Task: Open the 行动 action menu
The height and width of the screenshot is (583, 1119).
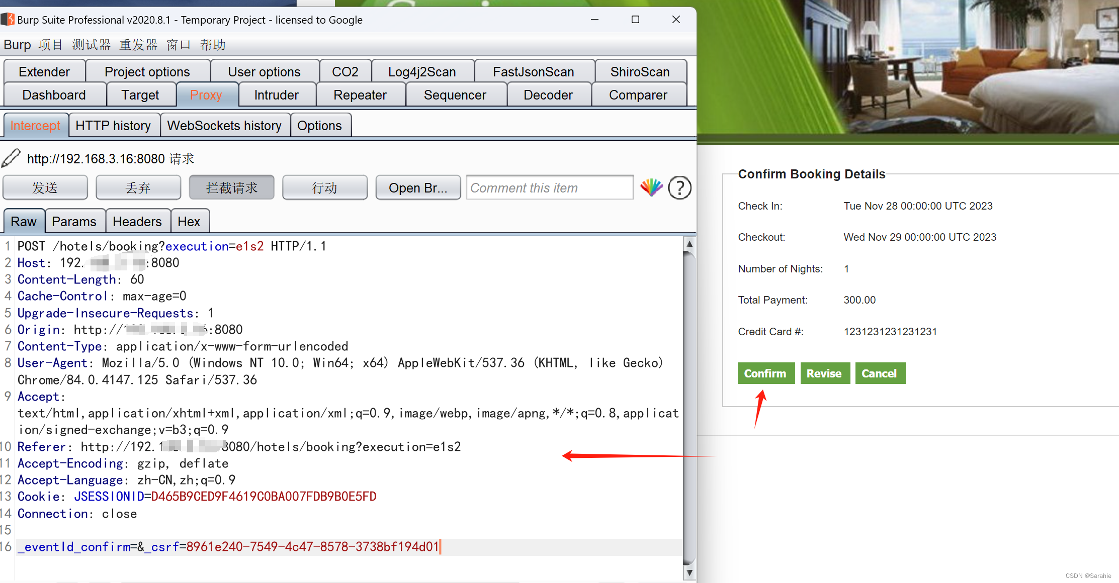Action: point(324,187)
